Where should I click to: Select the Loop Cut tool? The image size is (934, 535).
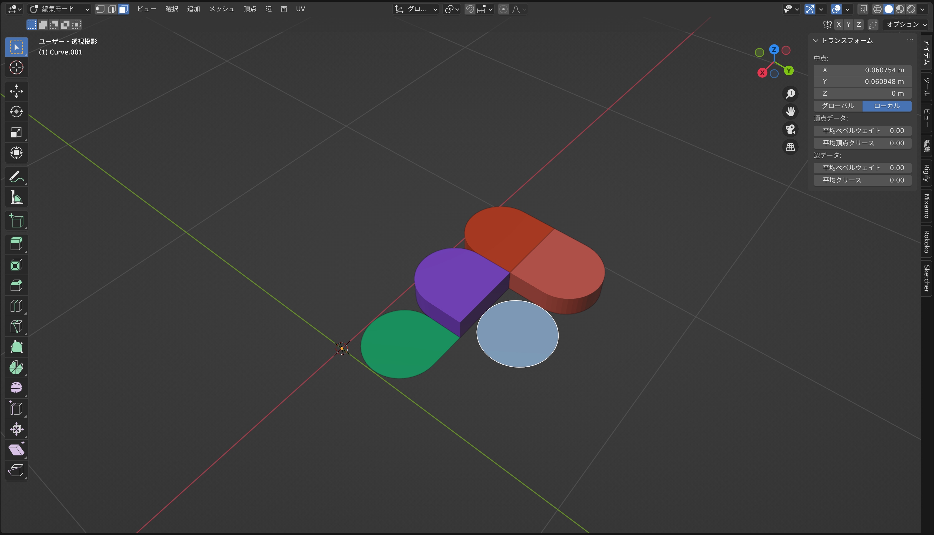tap(16, 306)
